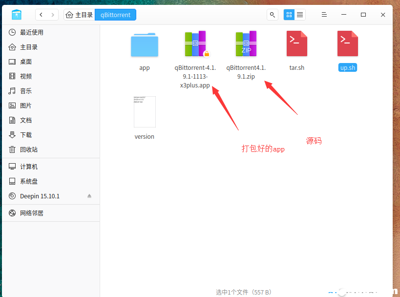
Task: Click the qBittorrent4.1.9.1.zip file name
Action: point(246,72)
